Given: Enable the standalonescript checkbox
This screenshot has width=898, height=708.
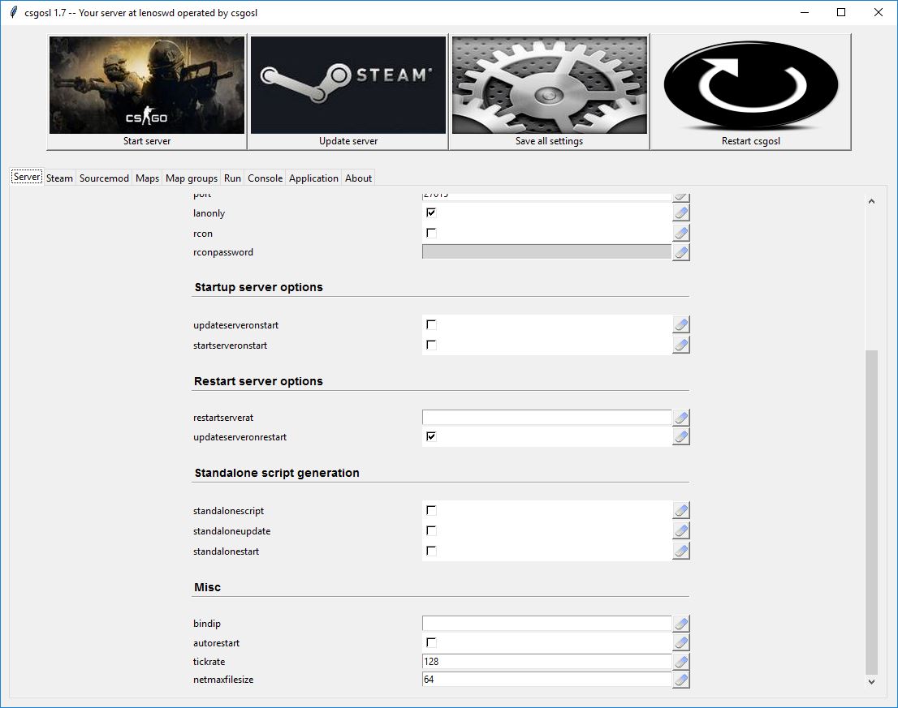Looking at the screenshot, I should click(x=431, y=510).
